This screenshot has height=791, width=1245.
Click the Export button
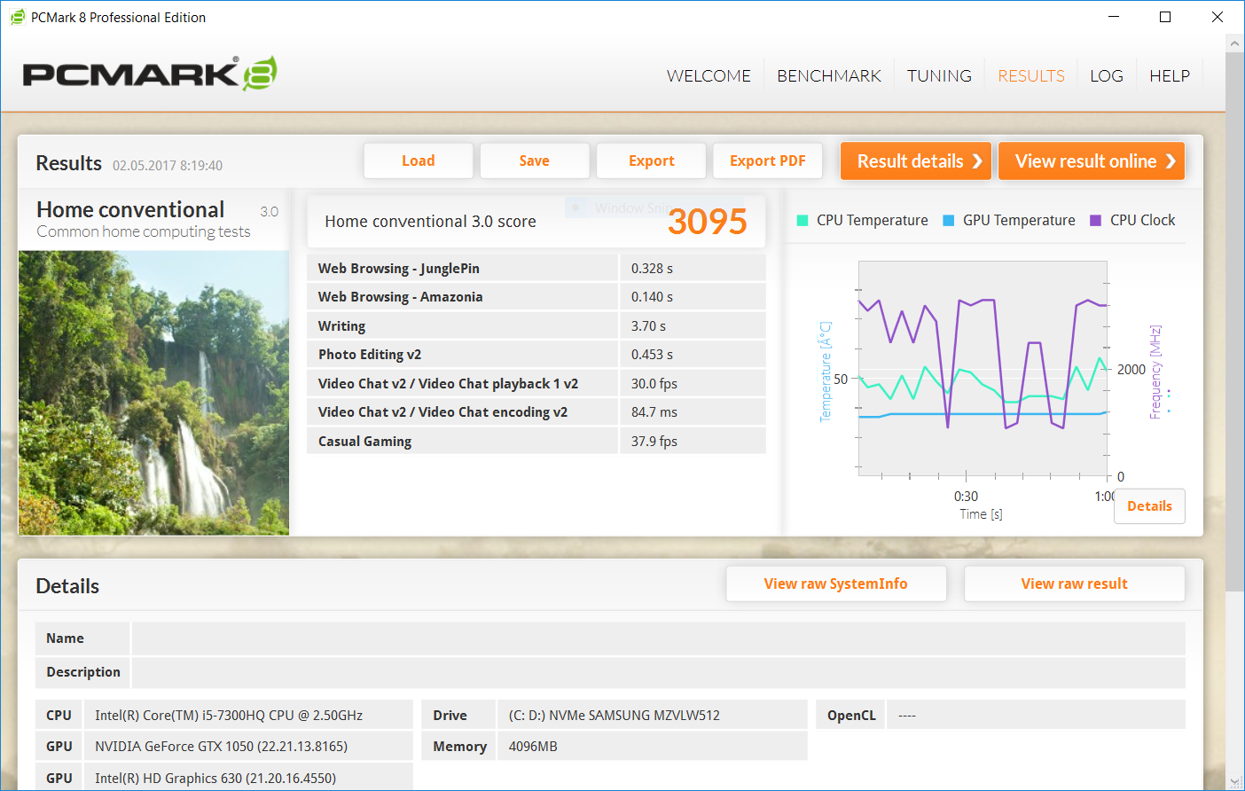point(652,161)
